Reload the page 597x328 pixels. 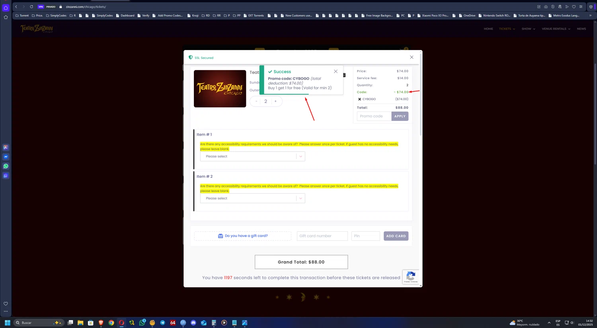coord(31,7)
